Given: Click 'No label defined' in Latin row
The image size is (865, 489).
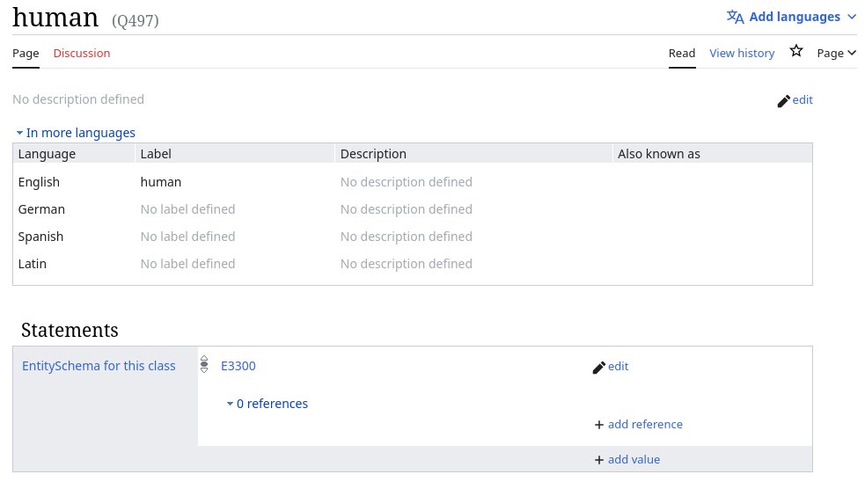Looking at the screenshot, I should pos(187,264).
